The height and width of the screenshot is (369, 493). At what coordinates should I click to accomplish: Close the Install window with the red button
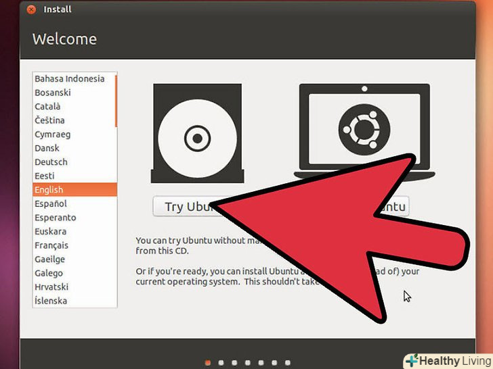pyautogui.click(x=31, y=9)
